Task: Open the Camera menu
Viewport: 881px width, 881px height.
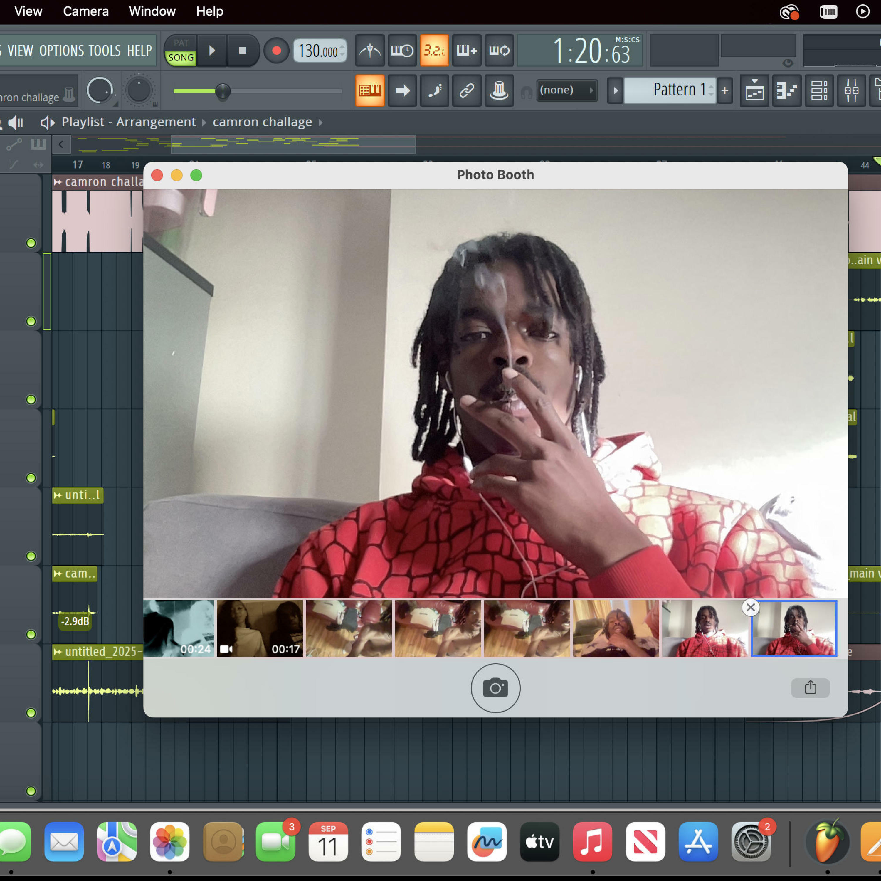Action: pyautogui.click(x=86, y=11)
